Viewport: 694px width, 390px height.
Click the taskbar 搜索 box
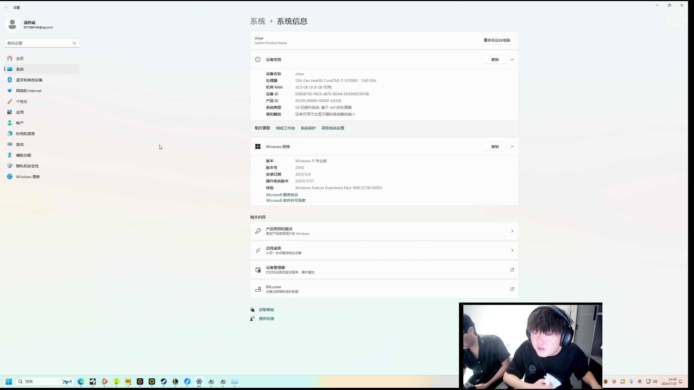(45, 381)
